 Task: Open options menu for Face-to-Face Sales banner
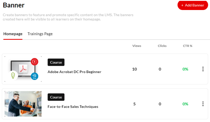point(203,104)
